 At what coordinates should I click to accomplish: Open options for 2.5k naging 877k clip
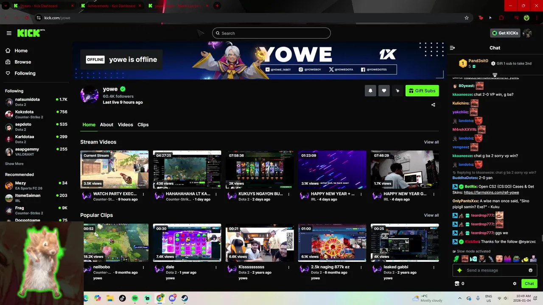coord(361,267)
